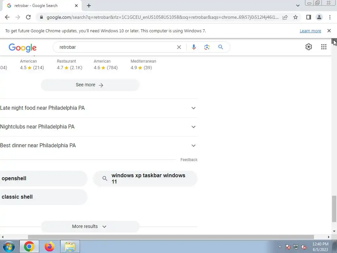Select the American 4.5 (214) listing
Viewport: 337px width, 253px height.
[32, 65]
